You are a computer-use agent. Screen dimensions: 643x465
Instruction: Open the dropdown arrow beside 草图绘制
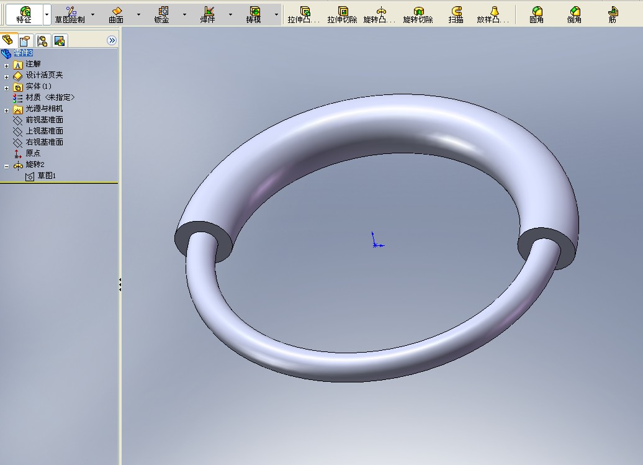pyautogui.click(x=92, y=15)
